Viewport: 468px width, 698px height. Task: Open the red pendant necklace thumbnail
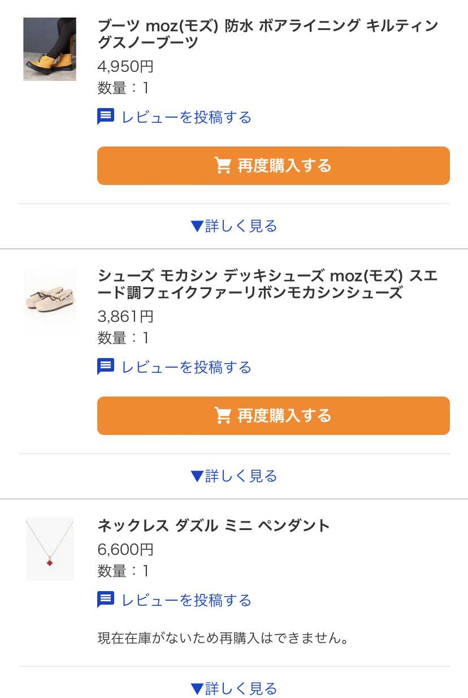[50, 549]
